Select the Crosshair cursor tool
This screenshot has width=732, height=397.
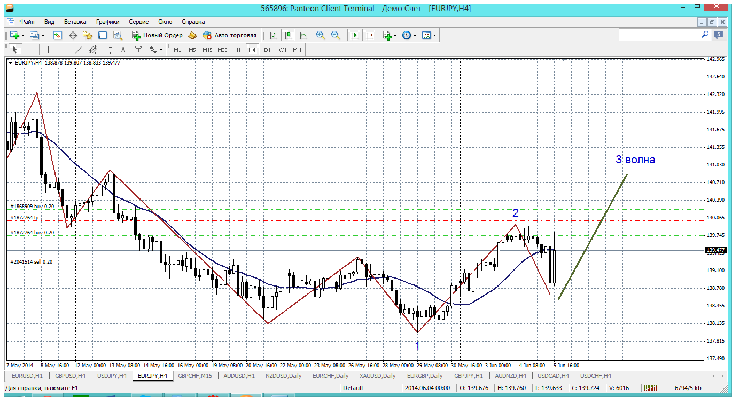[30, 50]
